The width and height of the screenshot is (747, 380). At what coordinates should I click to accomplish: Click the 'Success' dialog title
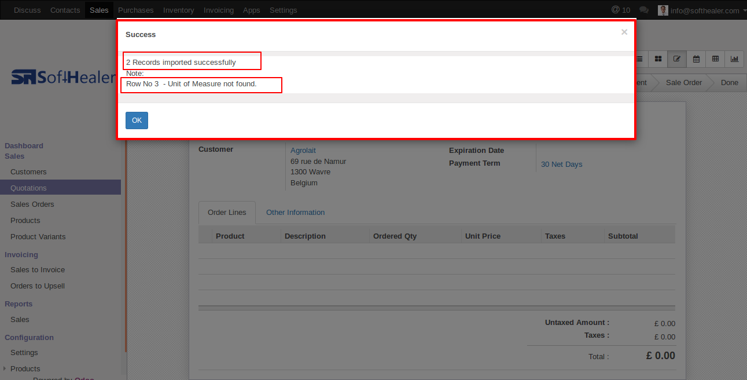(x=141, y=34)
